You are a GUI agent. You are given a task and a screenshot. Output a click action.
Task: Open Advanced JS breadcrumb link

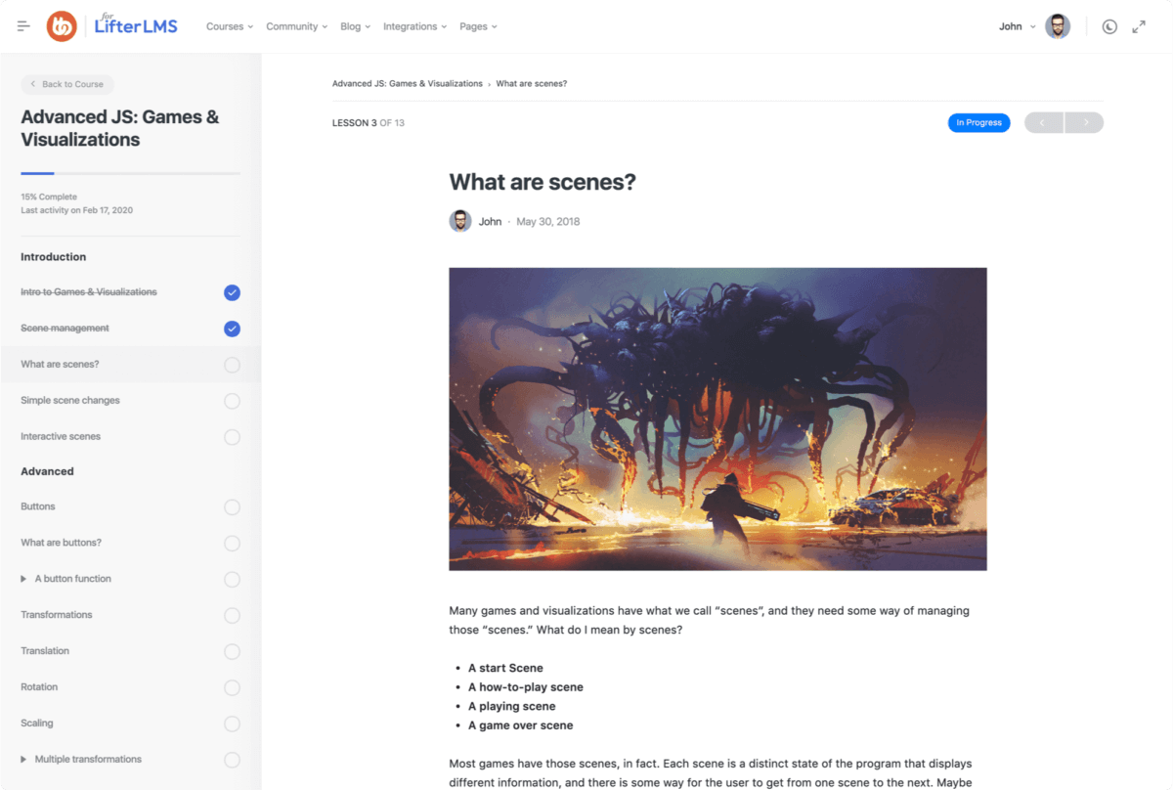coord(408,83)
